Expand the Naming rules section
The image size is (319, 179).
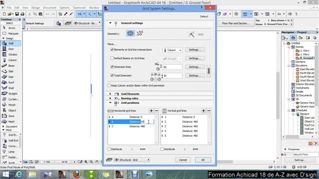(110, 98)
